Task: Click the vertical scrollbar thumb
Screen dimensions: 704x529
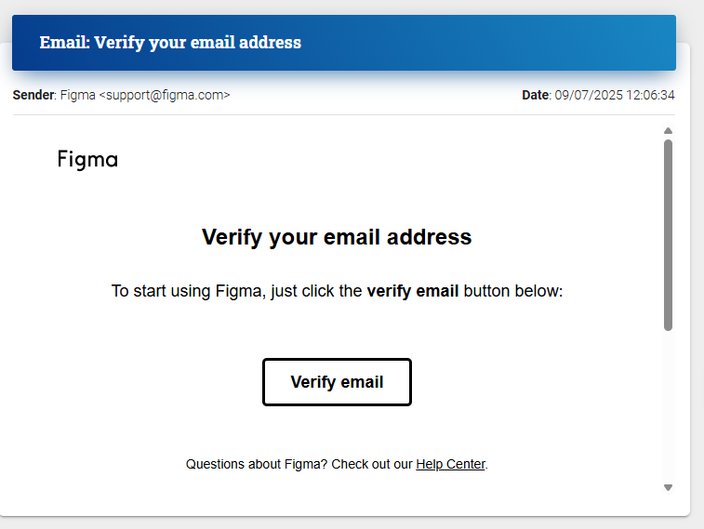Action: click(x=668, y=235)
